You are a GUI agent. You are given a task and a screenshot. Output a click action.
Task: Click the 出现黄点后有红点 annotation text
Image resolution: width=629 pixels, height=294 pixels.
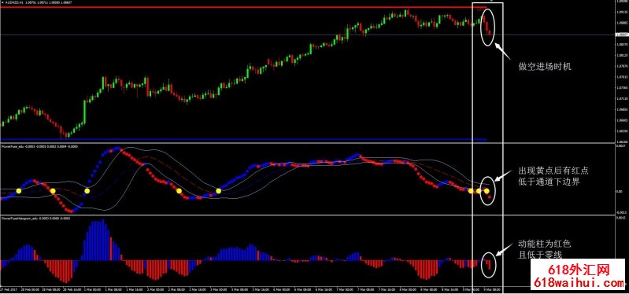click(553, 171)
